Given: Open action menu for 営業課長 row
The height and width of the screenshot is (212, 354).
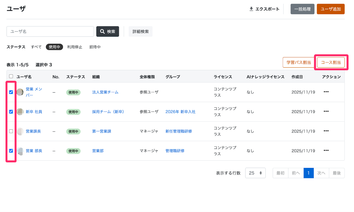Looking at the screenshot, I should (x=326, y=131).
